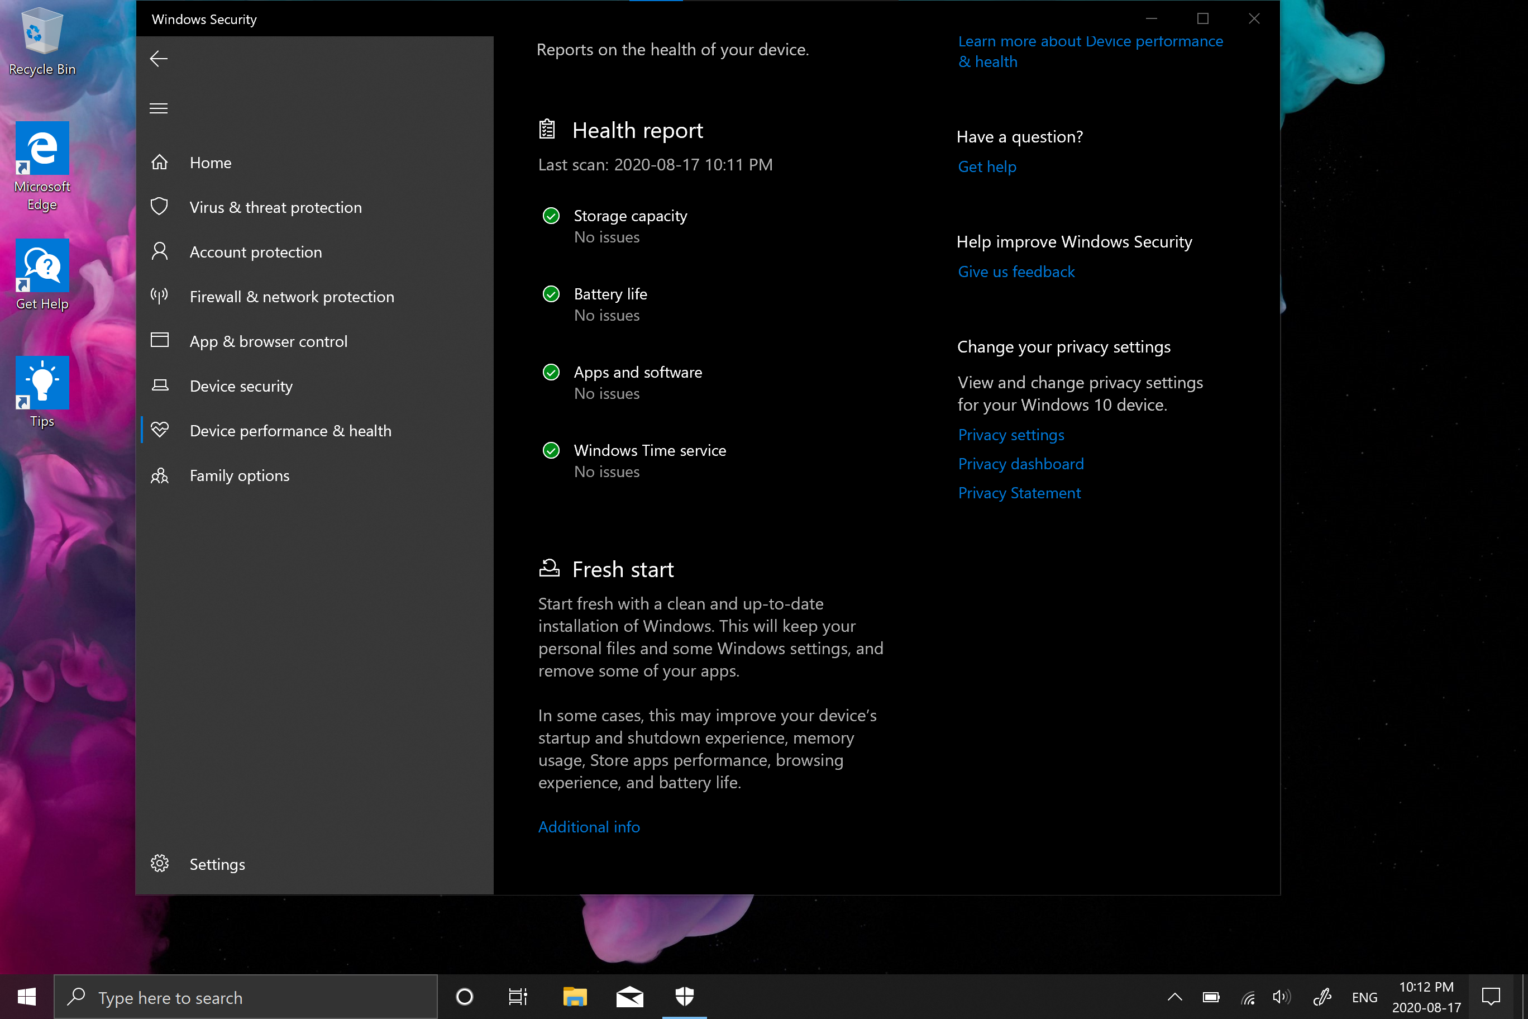Open Mail app from taskbar
The width and height of the screenshot is (1528, 1019).
(x=629, y=997)
